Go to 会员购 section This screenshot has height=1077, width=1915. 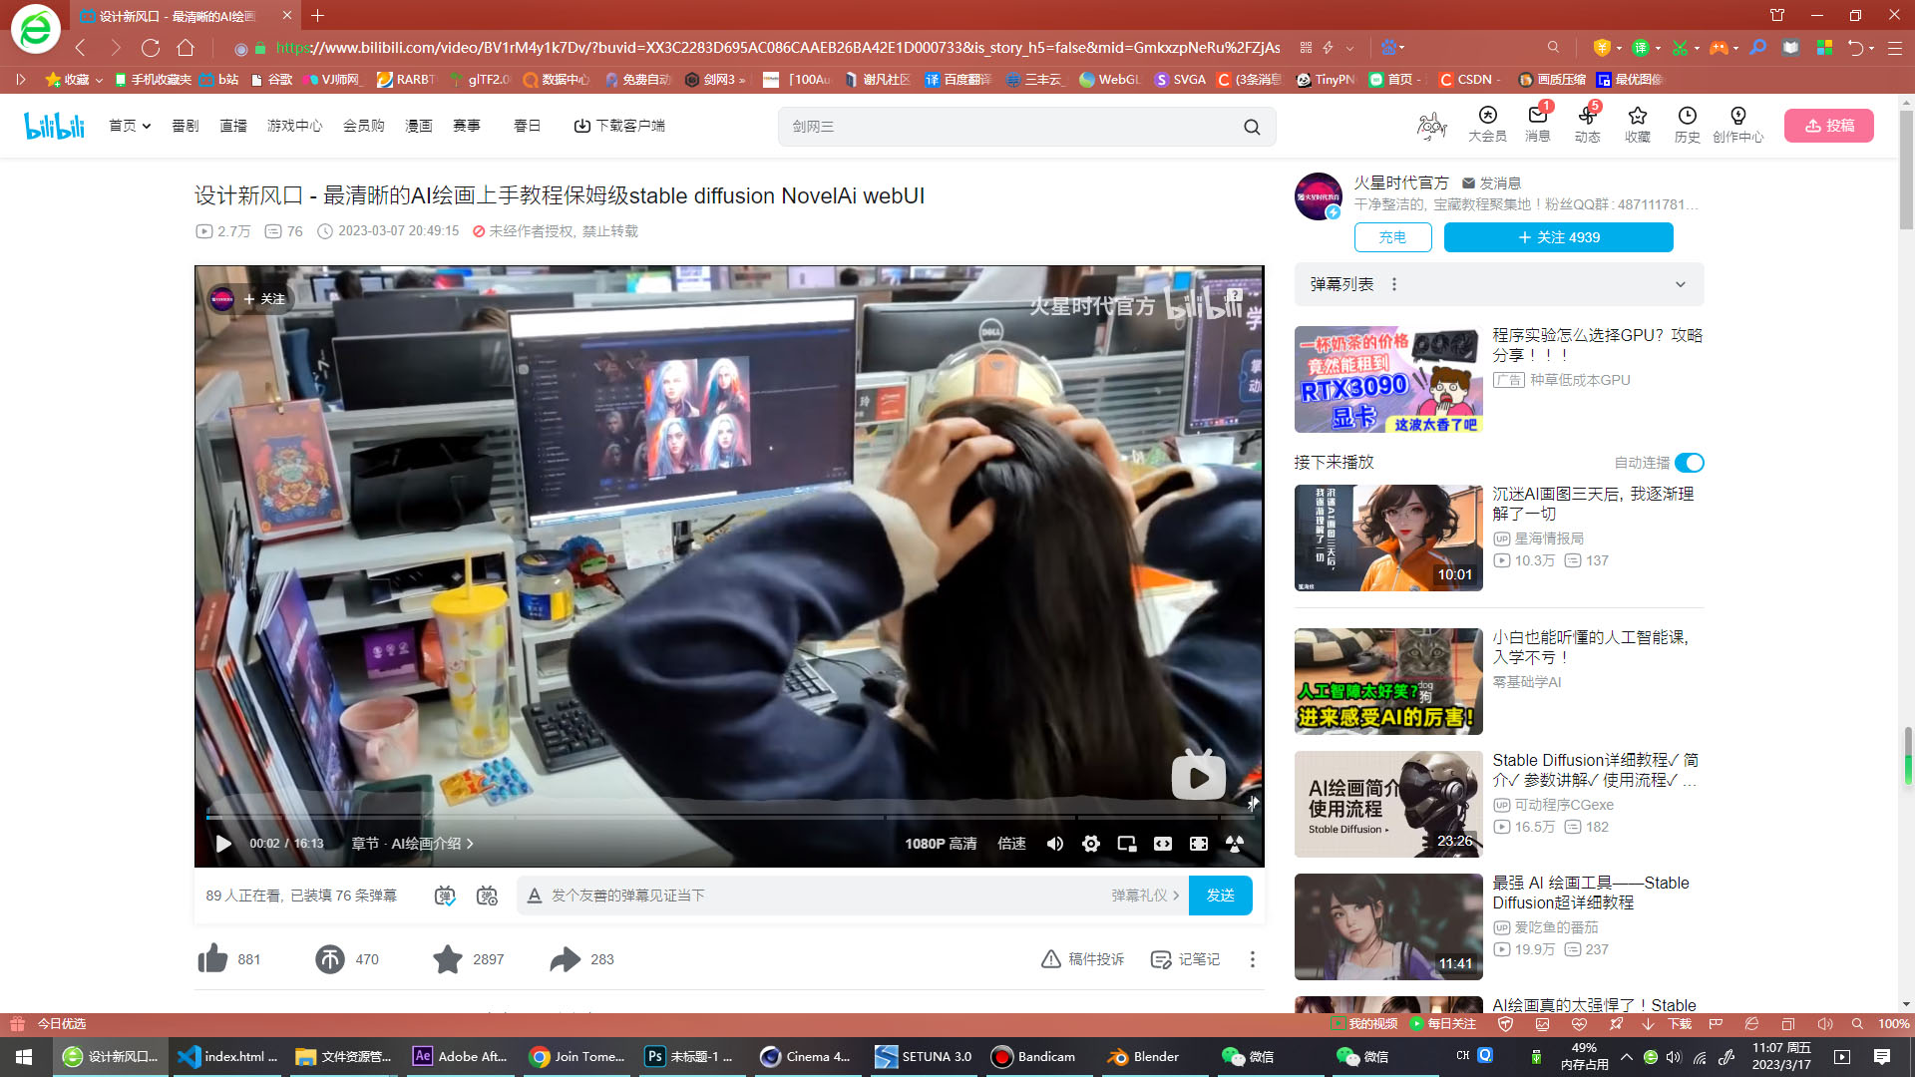(364, 126)
